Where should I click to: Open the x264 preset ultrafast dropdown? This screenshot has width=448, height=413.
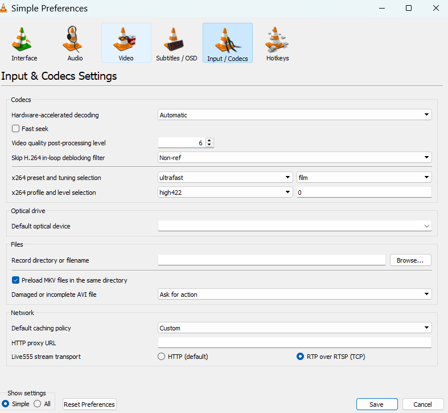coord(225,178)
